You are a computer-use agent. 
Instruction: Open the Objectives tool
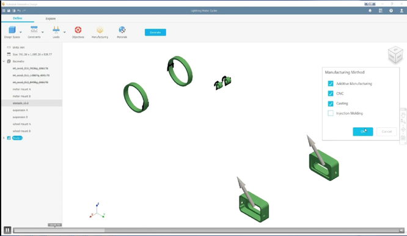click(x=78, y=32)
